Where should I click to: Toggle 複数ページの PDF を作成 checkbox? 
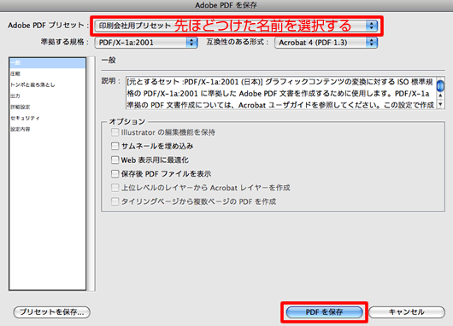click(x=115, y=201)
